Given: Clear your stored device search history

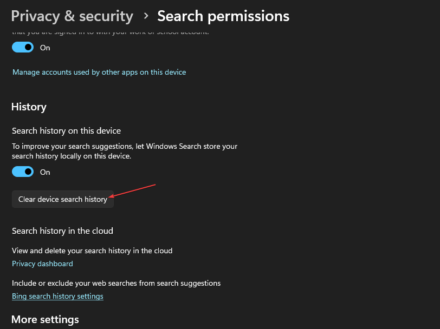Looking at the screenshot, I should coord(62,199).
